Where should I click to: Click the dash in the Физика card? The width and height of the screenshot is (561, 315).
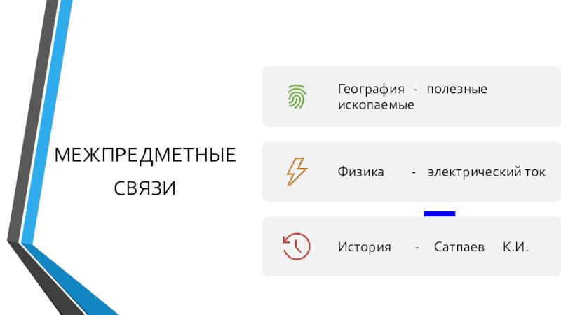click(413, 171)
